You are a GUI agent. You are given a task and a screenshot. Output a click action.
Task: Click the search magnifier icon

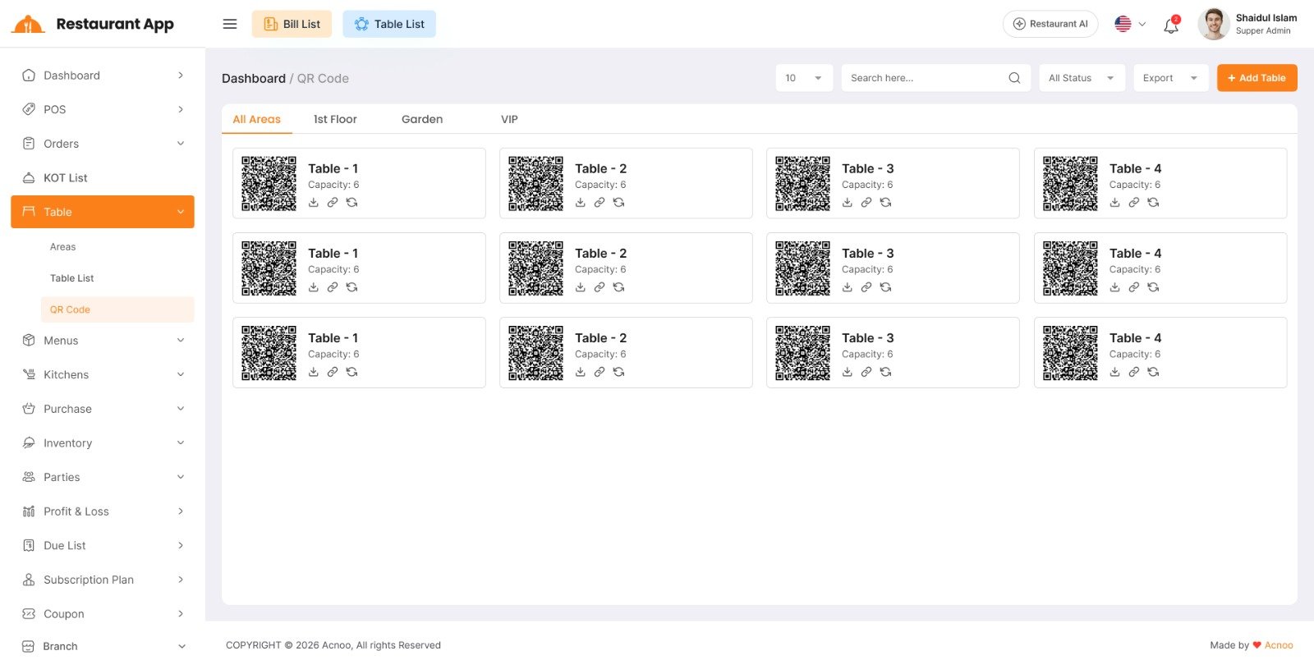[x=1014, y=78]
